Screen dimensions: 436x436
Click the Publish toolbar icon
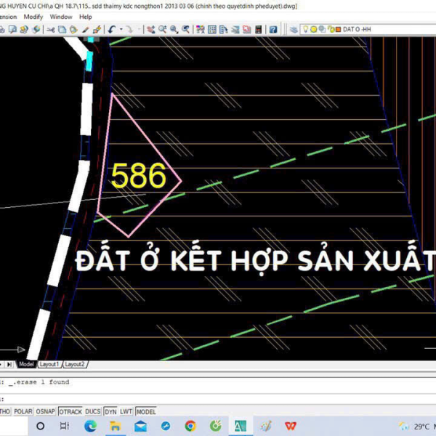[x=24, y=29]
